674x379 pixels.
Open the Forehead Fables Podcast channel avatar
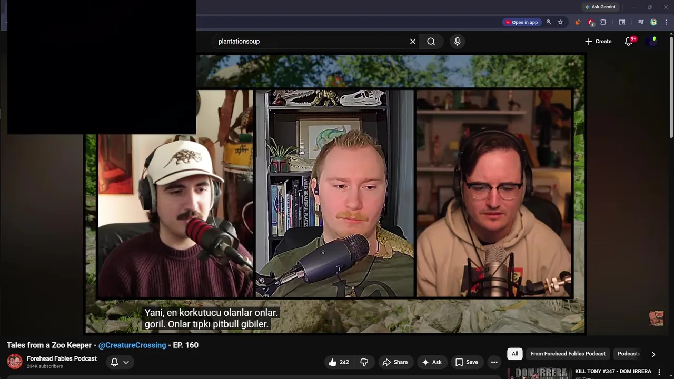coord(15,362)
